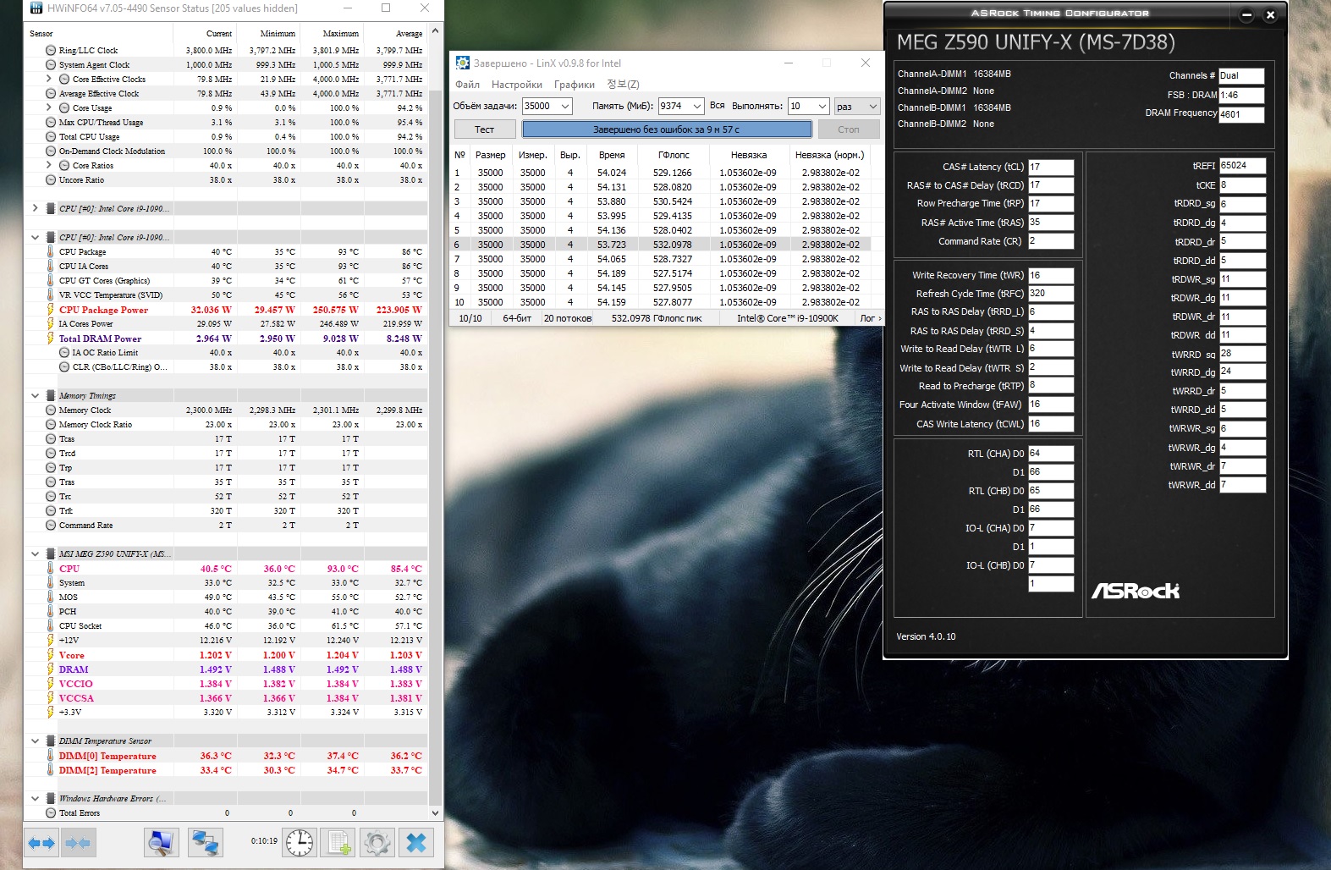
Task: Click HWiNFO blue X close sensors icon
Action: coord(416,842)
